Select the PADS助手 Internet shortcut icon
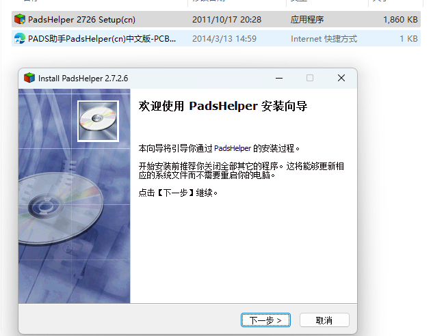 click(x=20, y=38)
